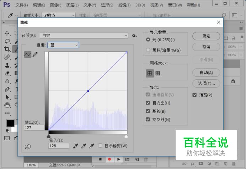This screenshot has width=246, height=169.
Task: Open the 文件(F) menu
Action: point(22,5)
